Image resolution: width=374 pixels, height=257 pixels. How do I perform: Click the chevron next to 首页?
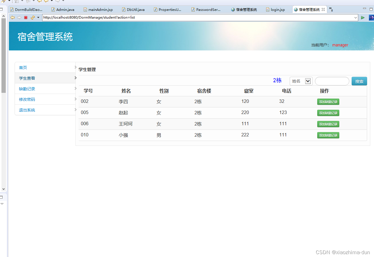click(x=75, y=67)
